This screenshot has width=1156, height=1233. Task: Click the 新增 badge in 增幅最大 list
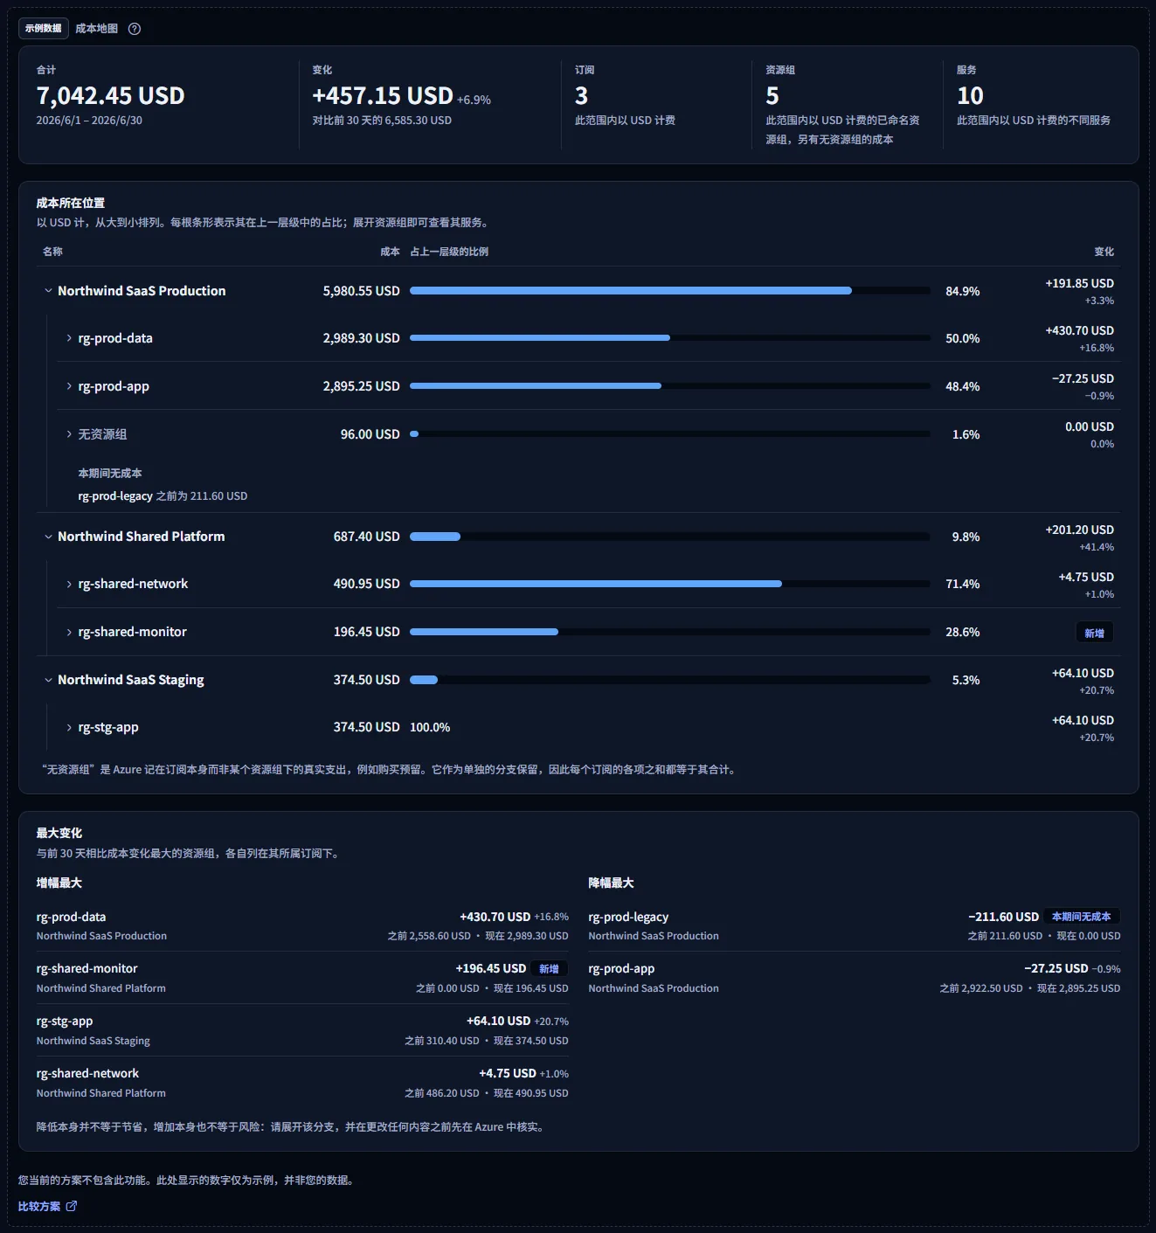point(549,968)
